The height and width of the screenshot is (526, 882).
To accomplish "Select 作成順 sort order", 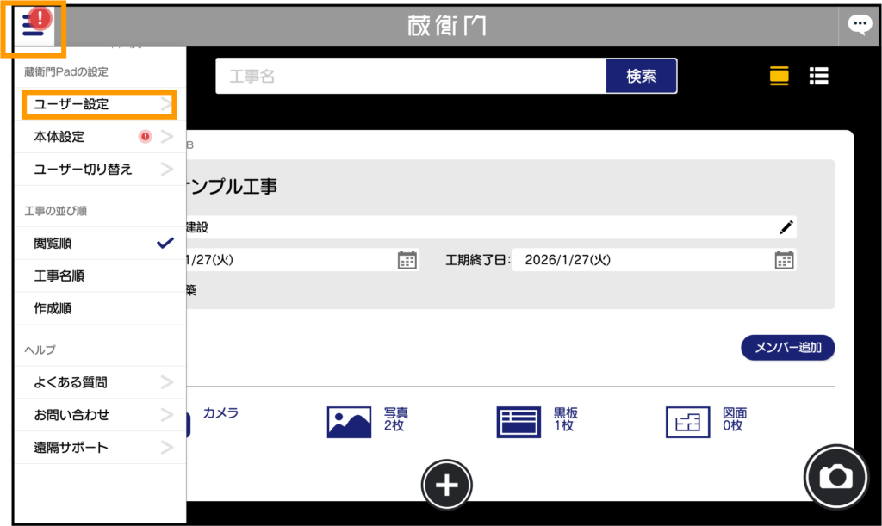I will click(x=100, y=308).
